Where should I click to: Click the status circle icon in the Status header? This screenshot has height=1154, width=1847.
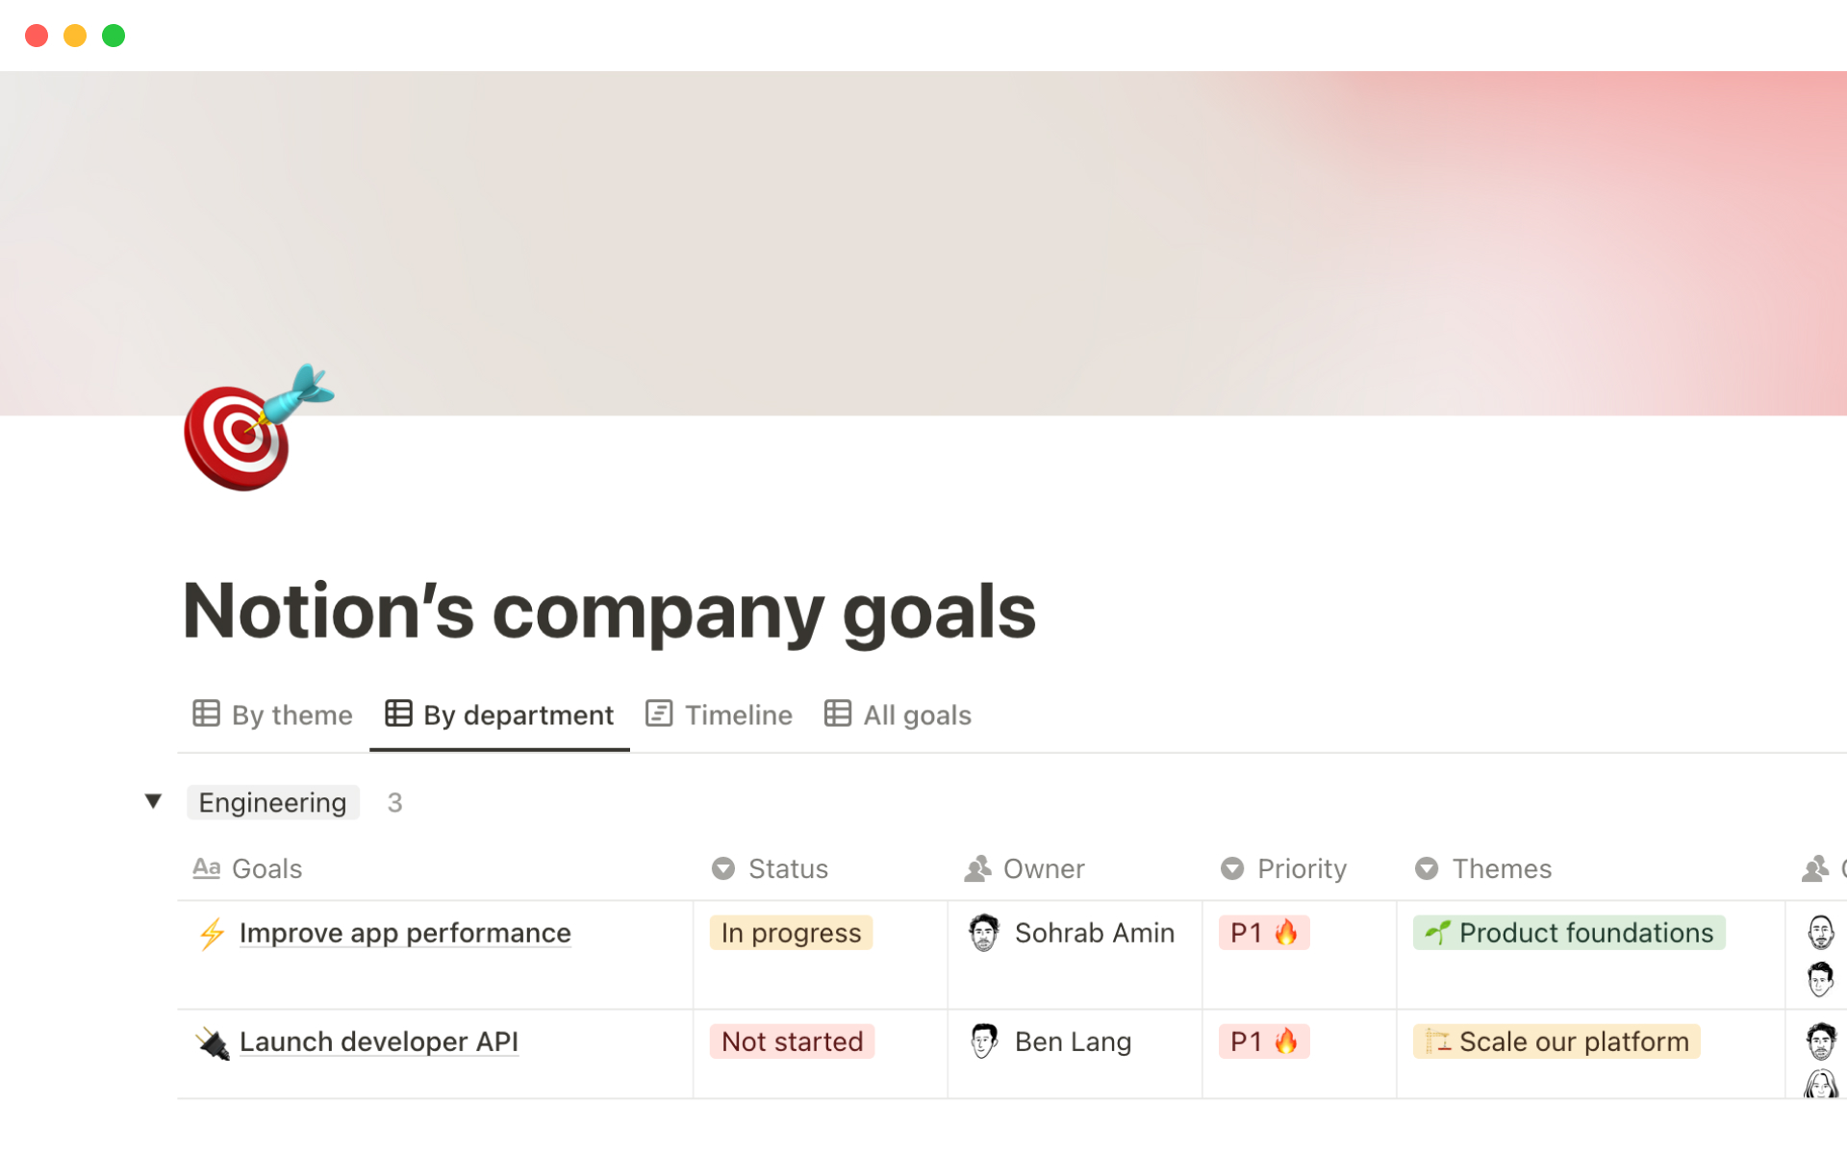pyautogui.click(x=722, y=868)
